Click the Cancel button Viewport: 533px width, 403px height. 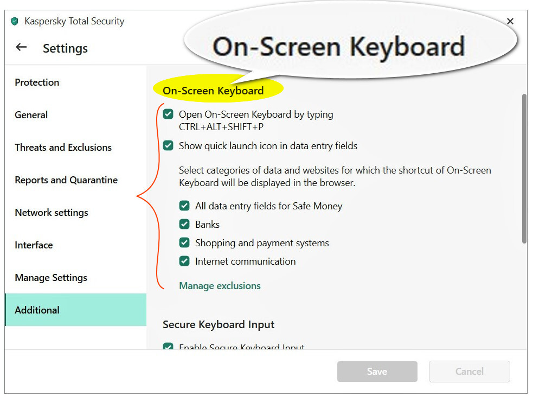(x=469, y=372)
